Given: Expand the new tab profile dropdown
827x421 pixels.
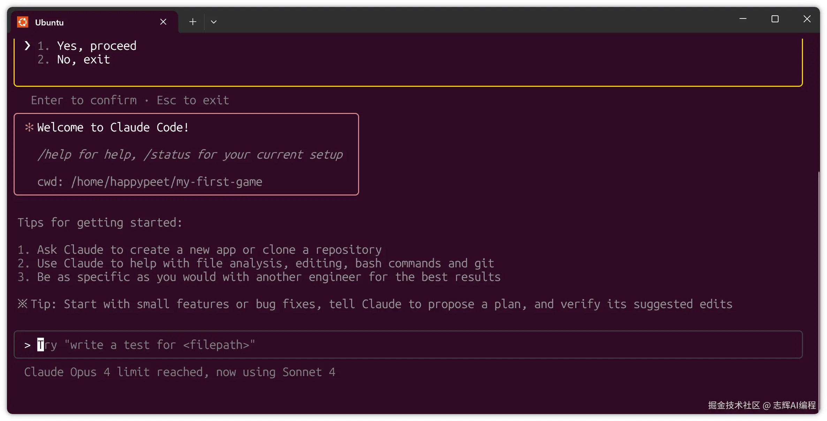Looking at the screenshot, I should coord(214,22).
